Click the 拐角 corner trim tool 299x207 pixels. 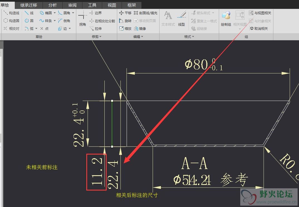[83, 18]
